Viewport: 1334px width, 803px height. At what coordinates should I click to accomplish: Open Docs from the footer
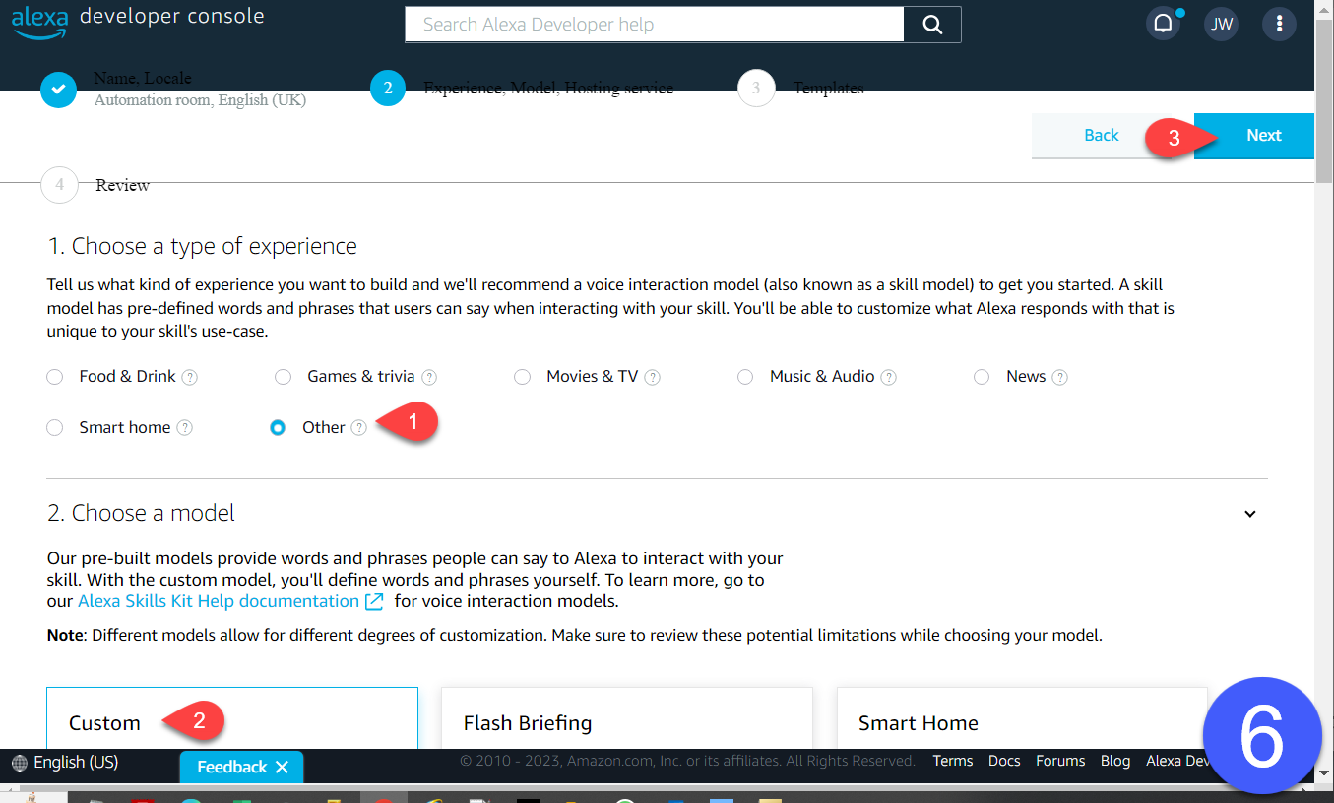click(1003, 760)
